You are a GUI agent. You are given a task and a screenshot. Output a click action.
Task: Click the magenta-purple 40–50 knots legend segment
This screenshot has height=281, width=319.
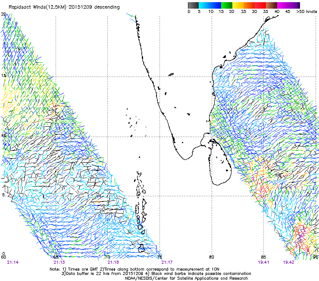(288, 5)
